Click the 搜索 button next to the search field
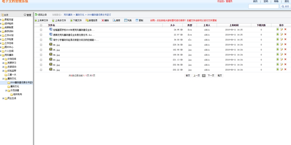 click(285, 6)
